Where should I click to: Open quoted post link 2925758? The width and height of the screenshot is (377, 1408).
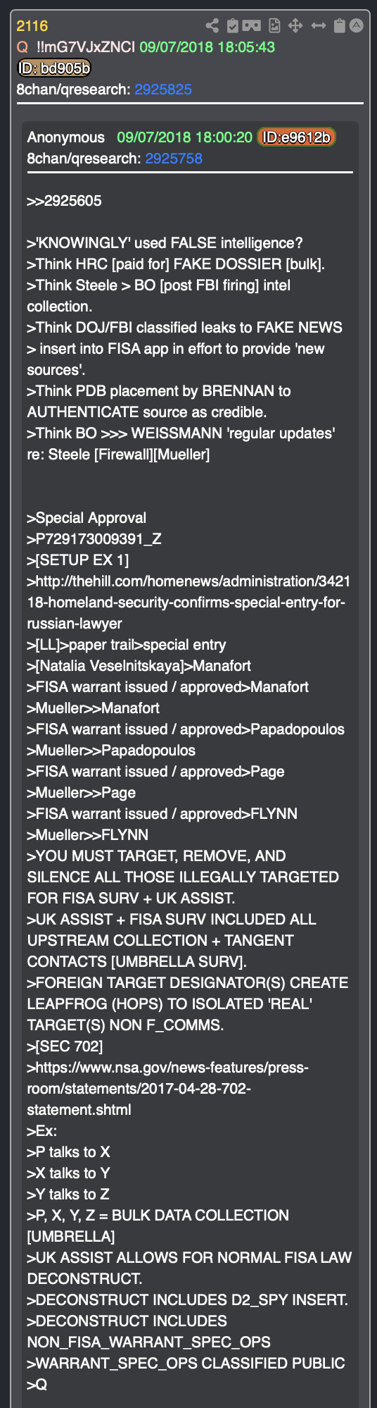click(x=174, y=159)
